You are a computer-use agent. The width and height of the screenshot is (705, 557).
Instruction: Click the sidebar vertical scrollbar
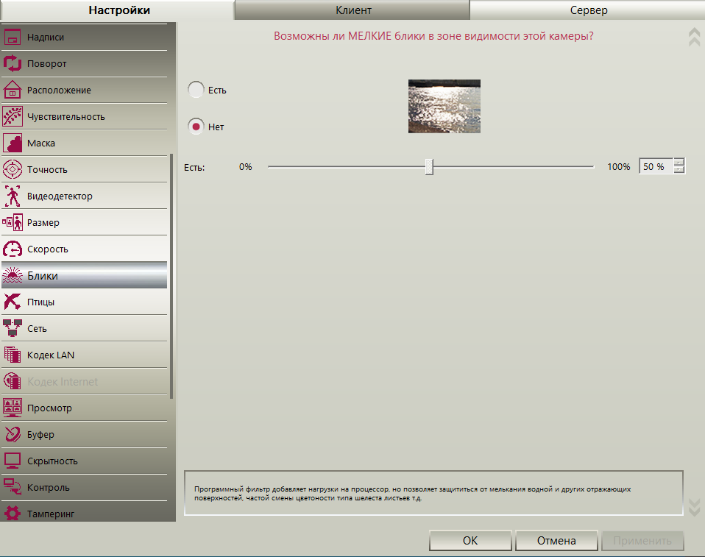[171, 276]
